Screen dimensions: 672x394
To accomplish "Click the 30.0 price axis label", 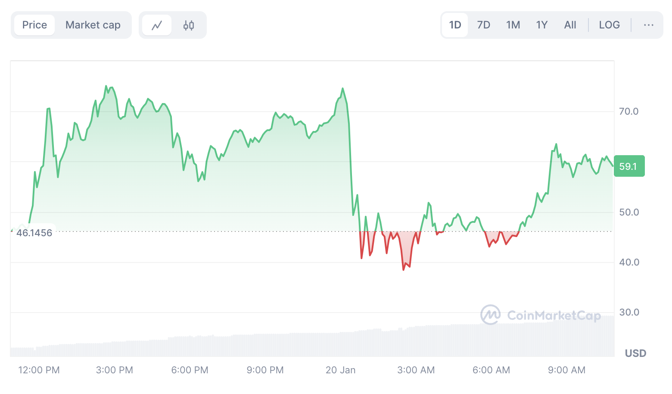I will pos(628,312).
